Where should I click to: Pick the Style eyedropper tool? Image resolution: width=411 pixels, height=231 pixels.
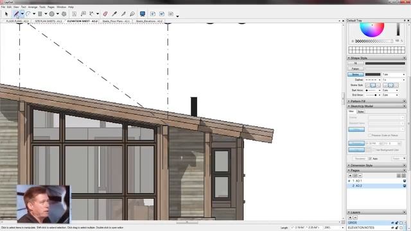(x=114, y=14)
